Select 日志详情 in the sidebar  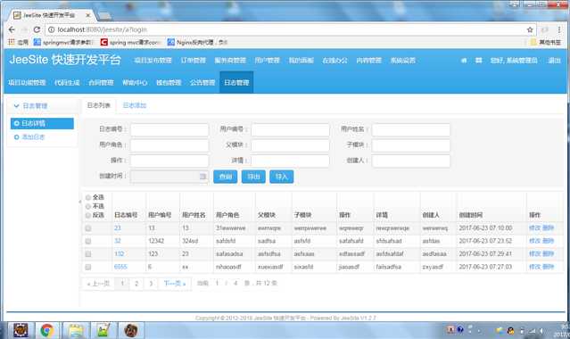[x=42, y=124]
